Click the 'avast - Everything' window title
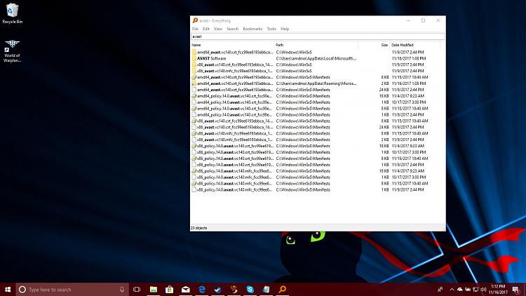Image resolution: width=526 pixels, height=296 pixels. click(215, 20)
